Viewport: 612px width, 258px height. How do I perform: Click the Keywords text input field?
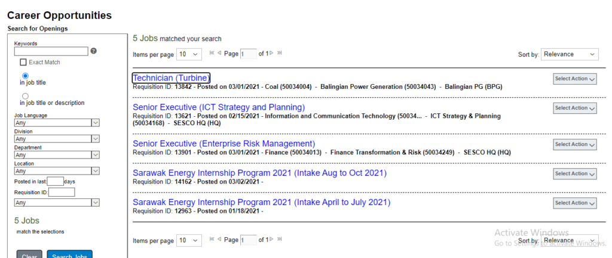click(x=51, y=51)
